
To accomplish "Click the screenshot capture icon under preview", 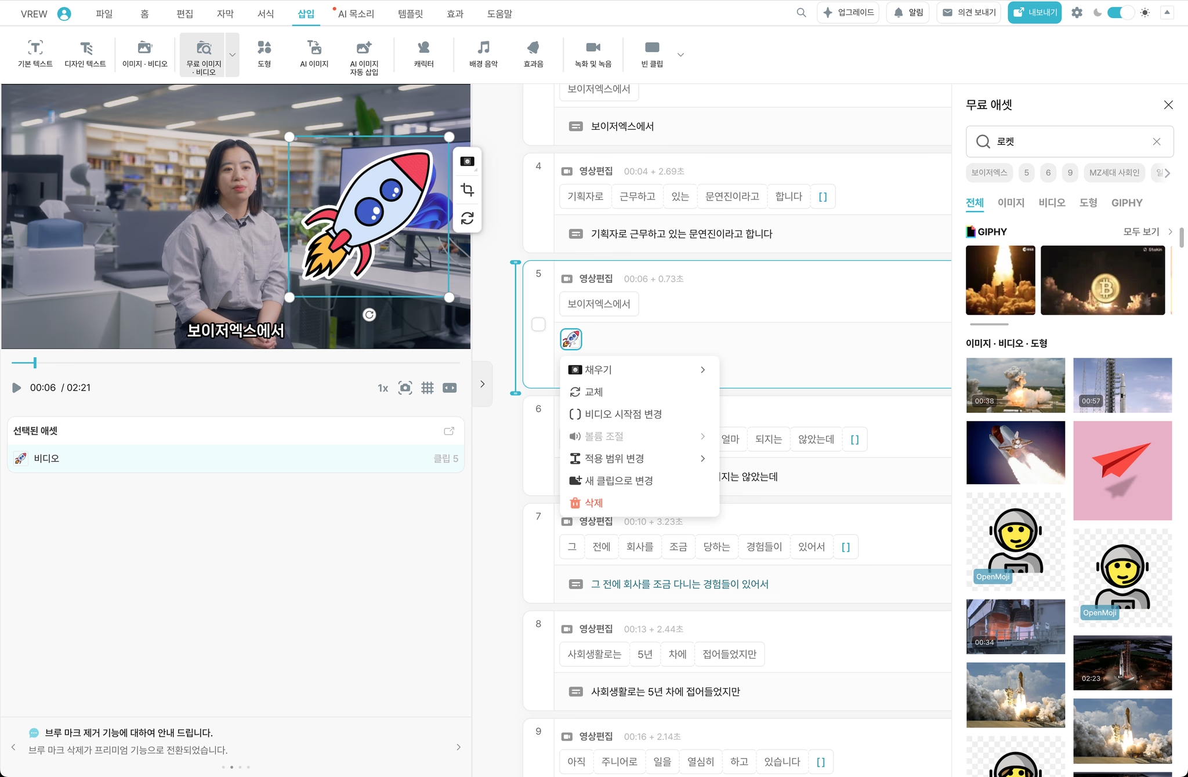I will [x=405, y=388].
